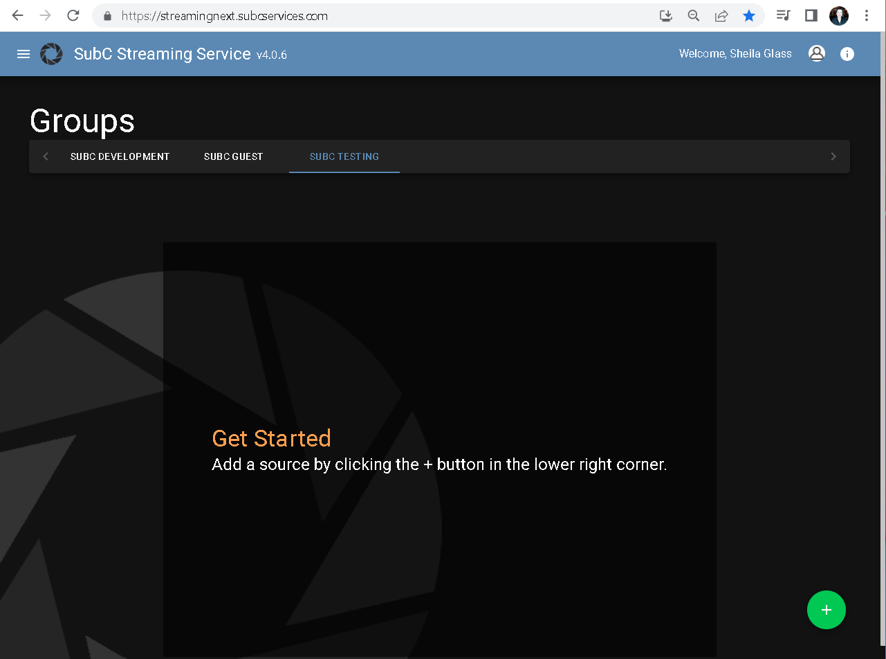Open the browser media control icon
This screenshot has width=886, height=659.
click(x=783, y=15)
